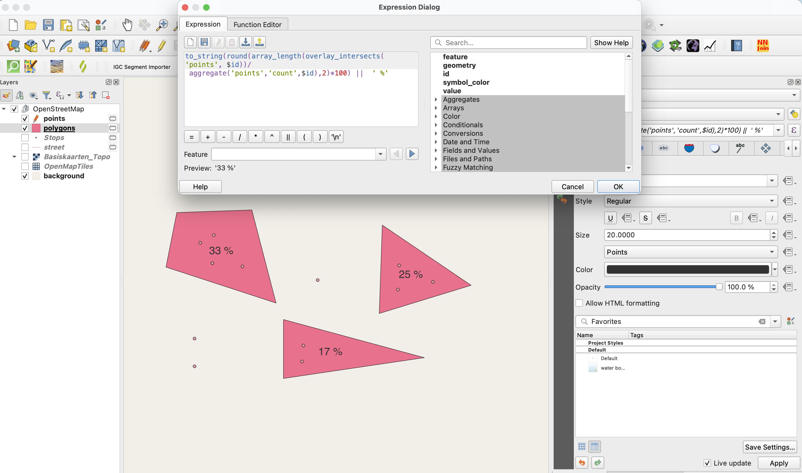
Task: Click Save Settings... button
Action: tap(770, 447)
